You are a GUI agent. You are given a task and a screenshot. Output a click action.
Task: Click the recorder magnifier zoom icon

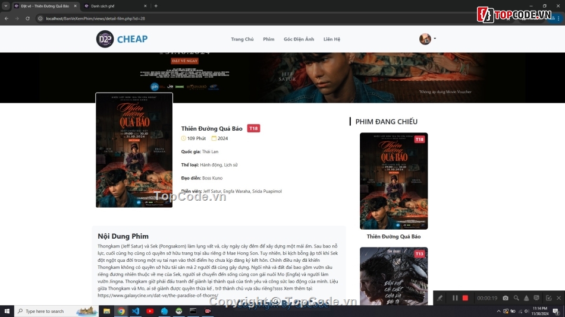516,298
